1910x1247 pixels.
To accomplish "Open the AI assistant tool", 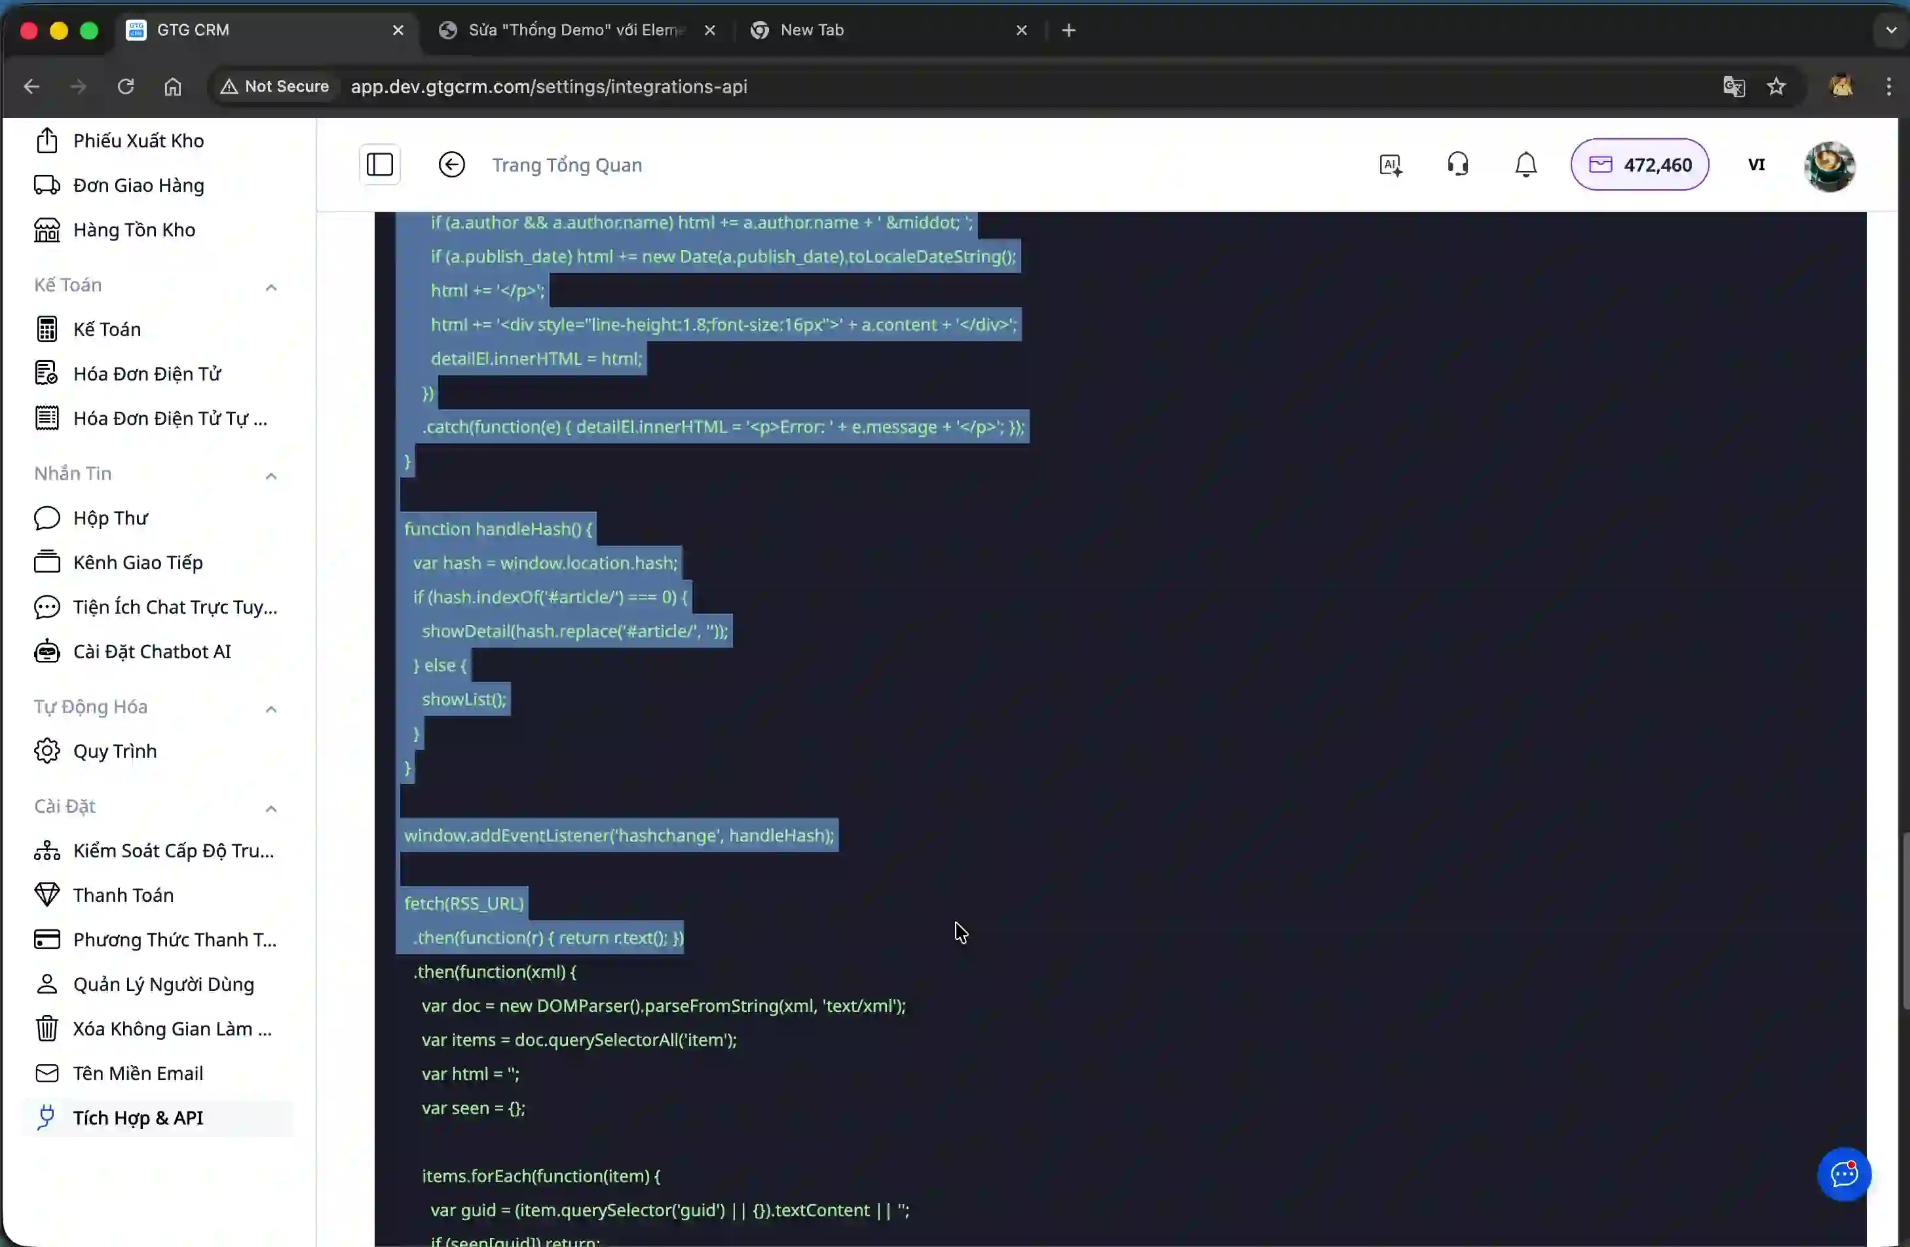I will click(1391, 164).
